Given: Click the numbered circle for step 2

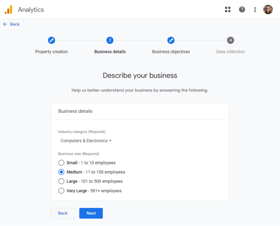Looking at the screenshot, I should pos(110,40).
